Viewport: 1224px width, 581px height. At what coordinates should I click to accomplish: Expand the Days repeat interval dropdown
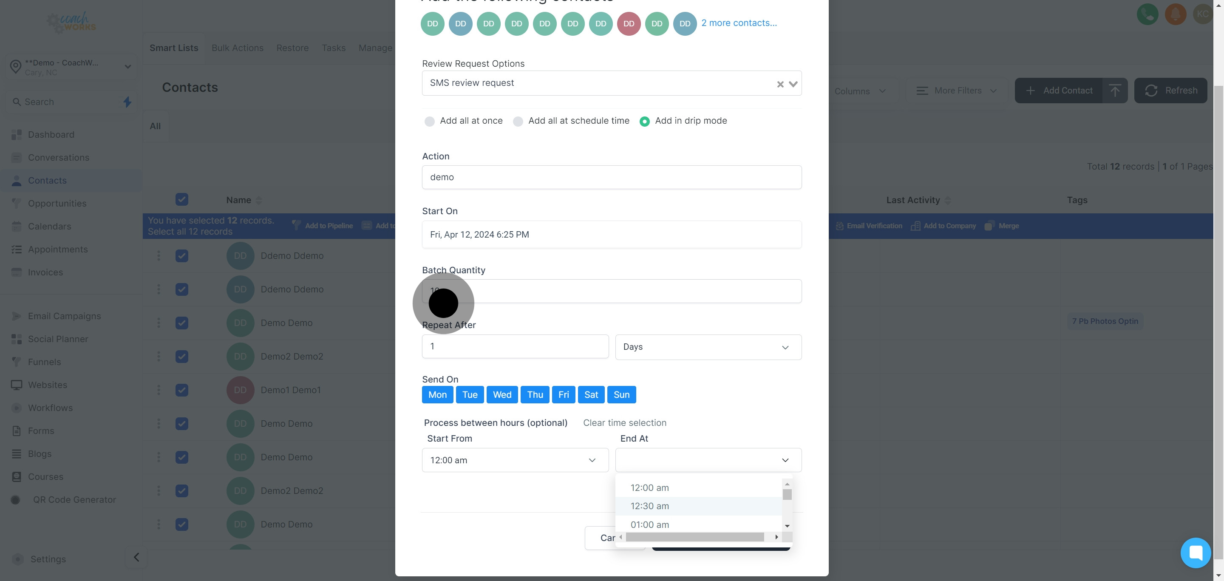[x=708, y=347]
